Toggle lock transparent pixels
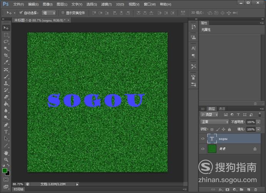266x193 pixels. [x=212, y=129]
